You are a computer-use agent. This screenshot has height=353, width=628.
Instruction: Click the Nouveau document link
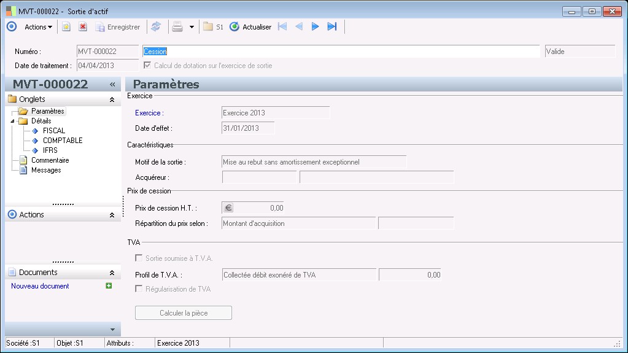40,286
